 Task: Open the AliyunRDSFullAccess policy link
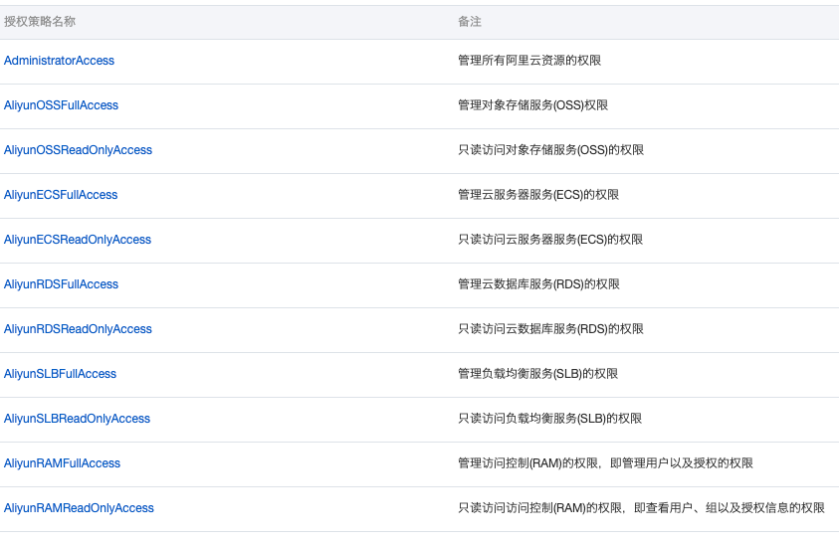click(61, 284)
